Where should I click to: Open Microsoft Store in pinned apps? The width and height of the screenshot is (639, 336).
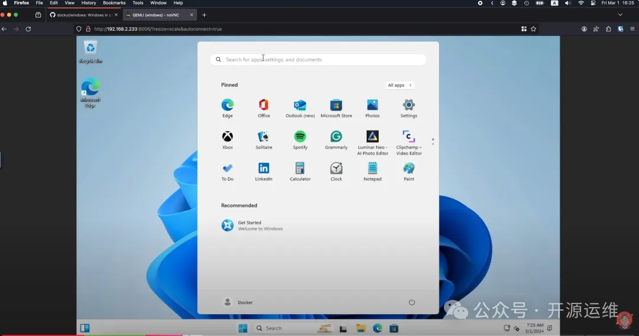click(x=336, y=106)
